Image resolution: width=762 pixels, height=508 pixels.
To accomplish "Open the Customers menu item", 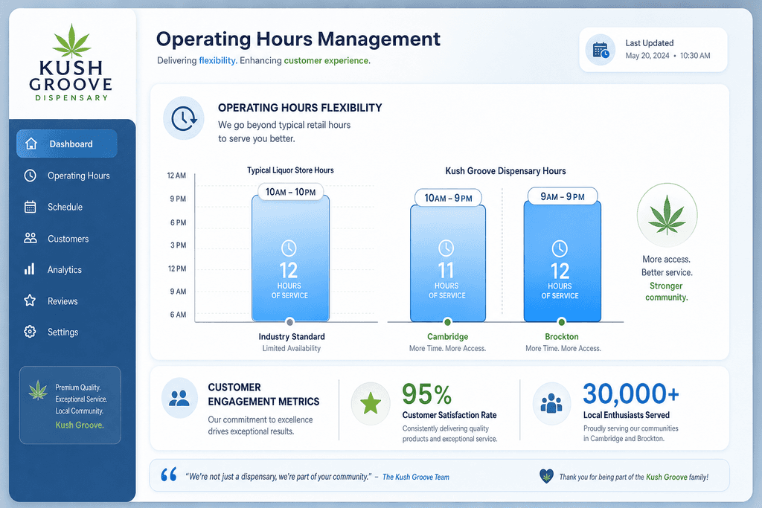I will click(67, 239).
